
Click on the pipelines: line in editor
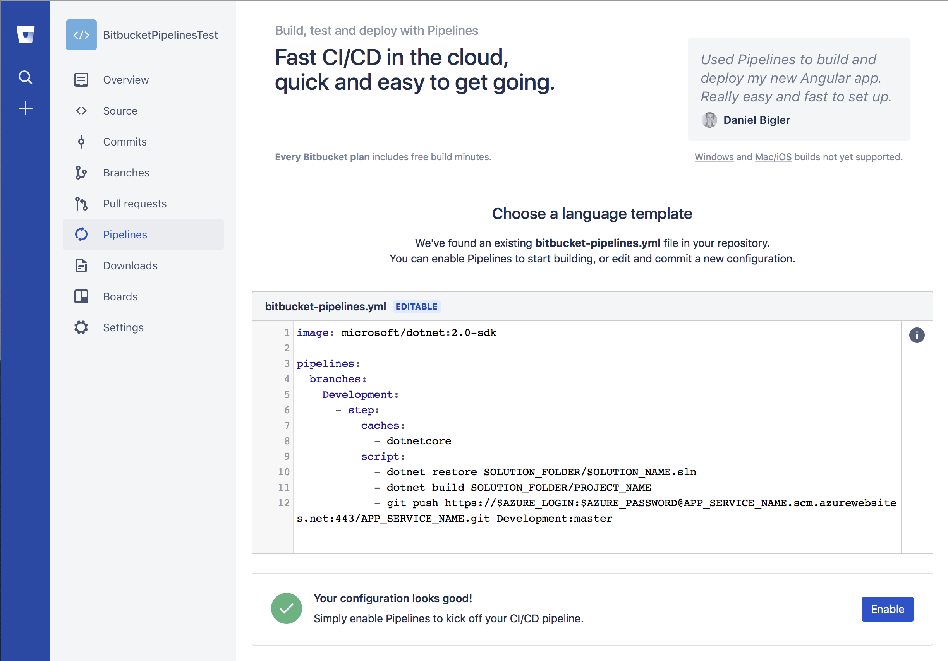tap(328, 363)
